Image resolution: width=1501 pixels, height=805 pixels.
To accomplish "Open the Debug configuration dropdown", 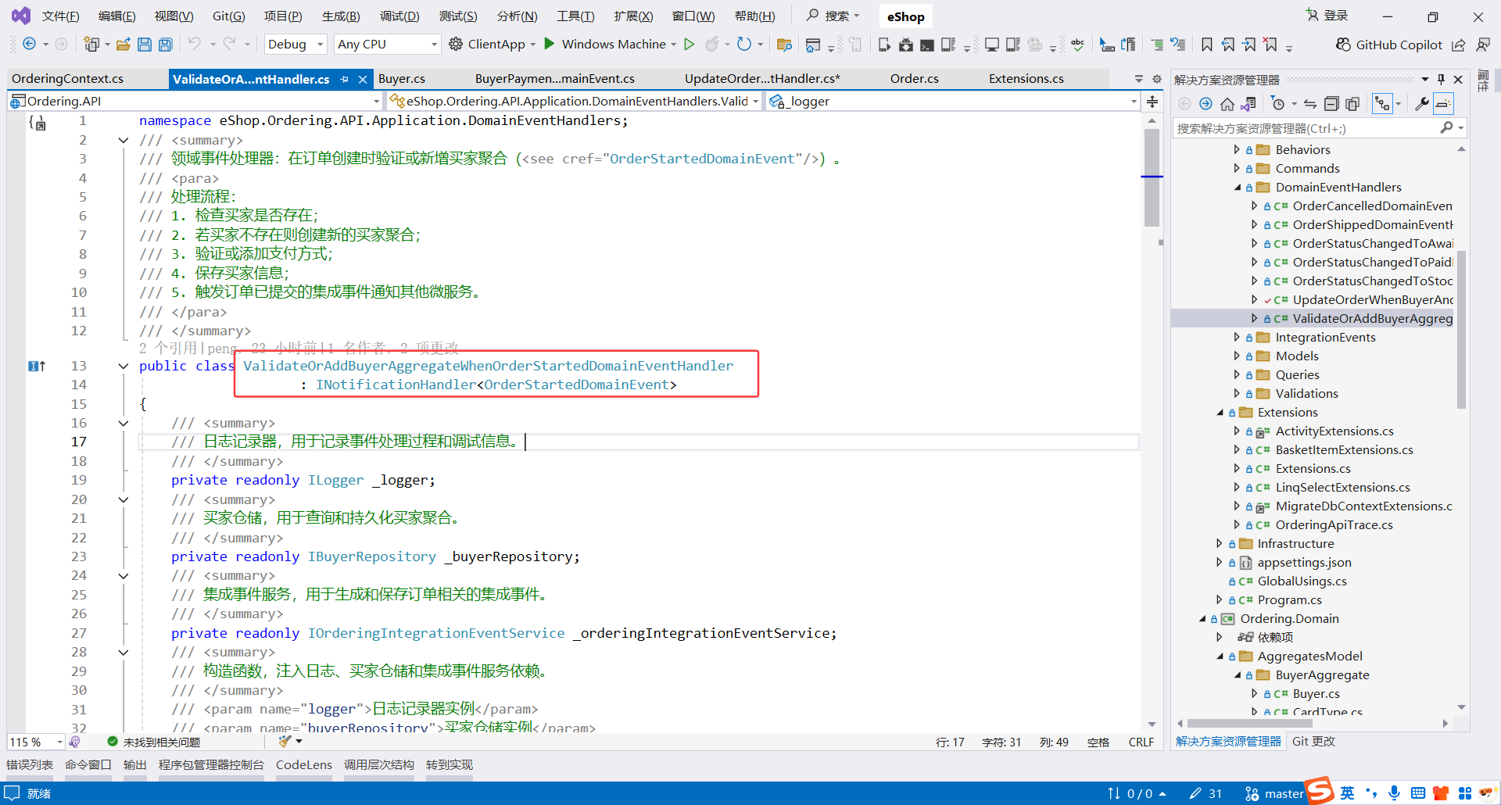I will coord(296,45).
